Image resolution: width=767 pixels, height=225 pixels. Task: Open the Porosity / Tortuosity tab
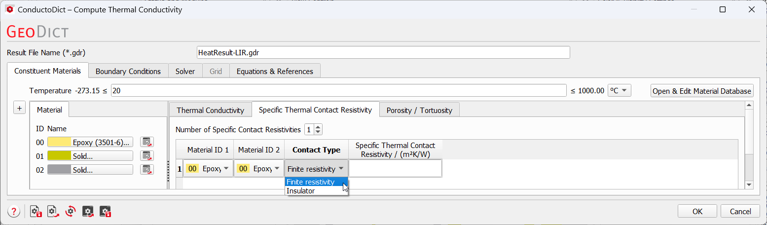tap(419, 110)
